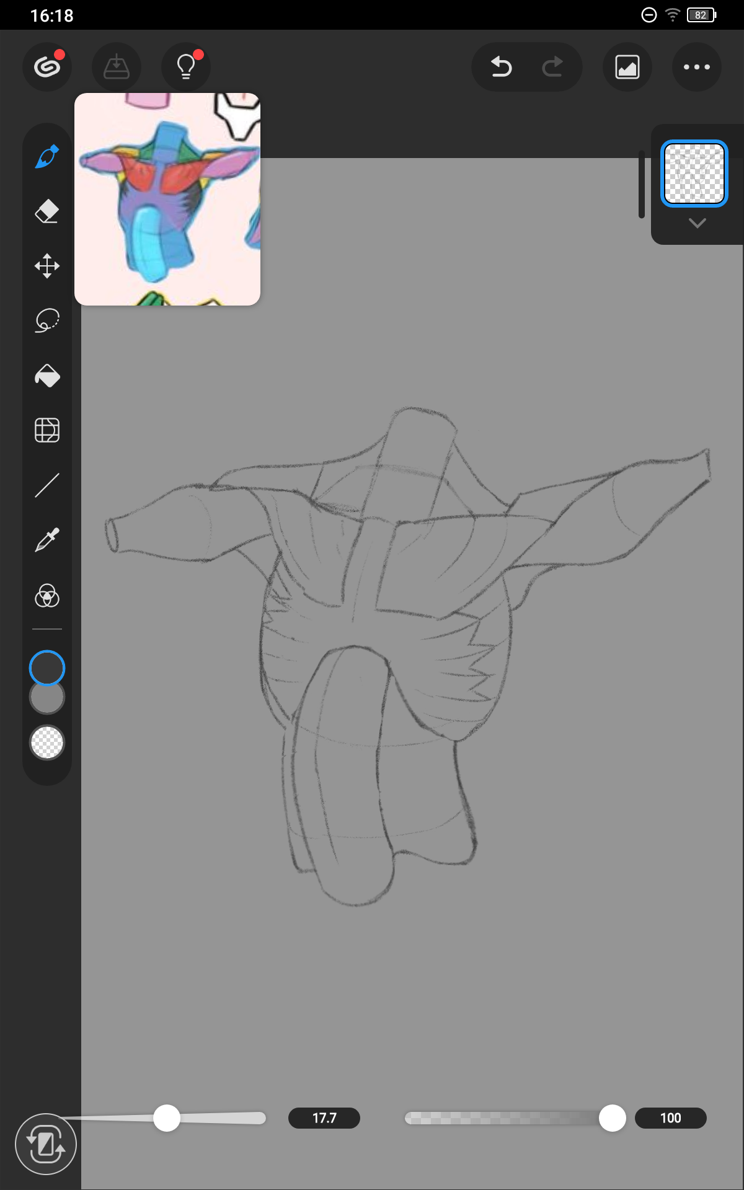Viewport: 744px width, 1190px height.
Task: Select the Eraser tool
Action: pyautogui.click(x=47, y=211)
